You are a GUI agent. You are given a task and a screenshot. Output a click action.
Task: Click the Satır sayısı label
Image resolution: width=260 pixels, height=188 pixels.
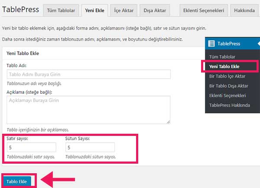tap(17, 139)
